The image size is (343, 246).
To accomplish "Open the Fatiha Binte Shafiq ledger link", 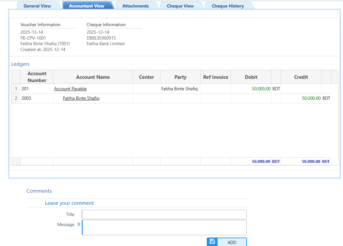I will coord(81,98).
